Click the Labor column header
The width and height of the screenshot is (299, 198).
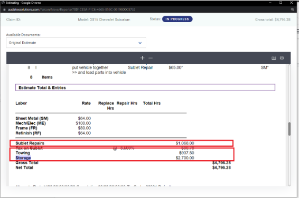tap(21, 103)
